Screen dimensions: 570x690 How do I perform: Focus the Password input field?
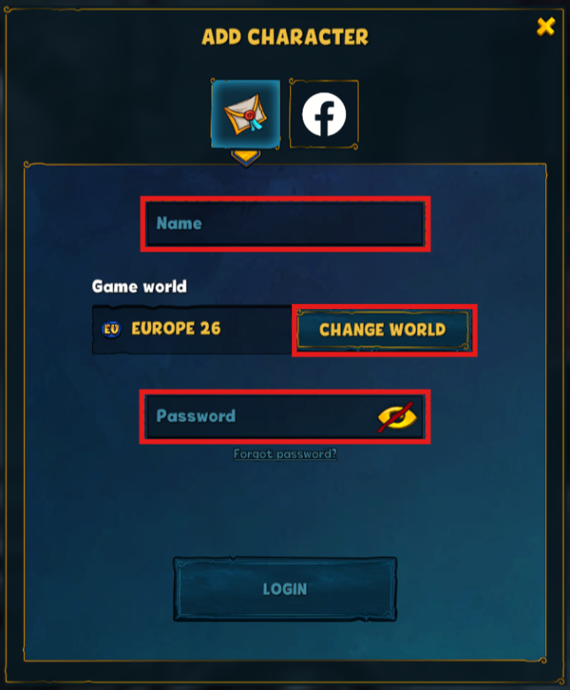(x=285, y=416)
